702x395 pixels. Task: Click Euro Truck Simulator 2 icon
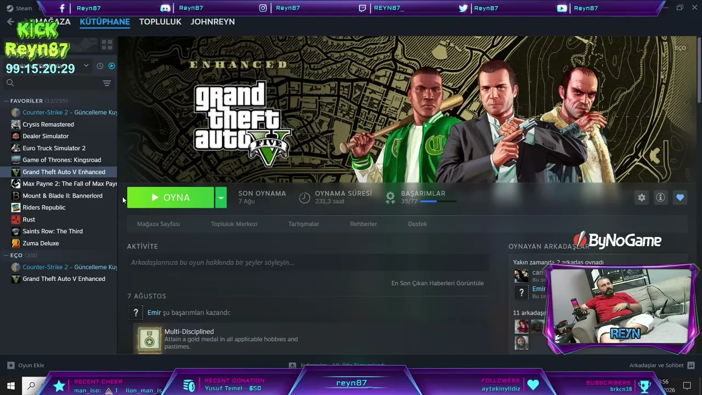pyautogui.click(x=16, y=148)
